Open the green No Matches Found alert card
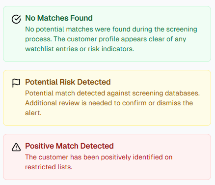 [x=107, y=34]
